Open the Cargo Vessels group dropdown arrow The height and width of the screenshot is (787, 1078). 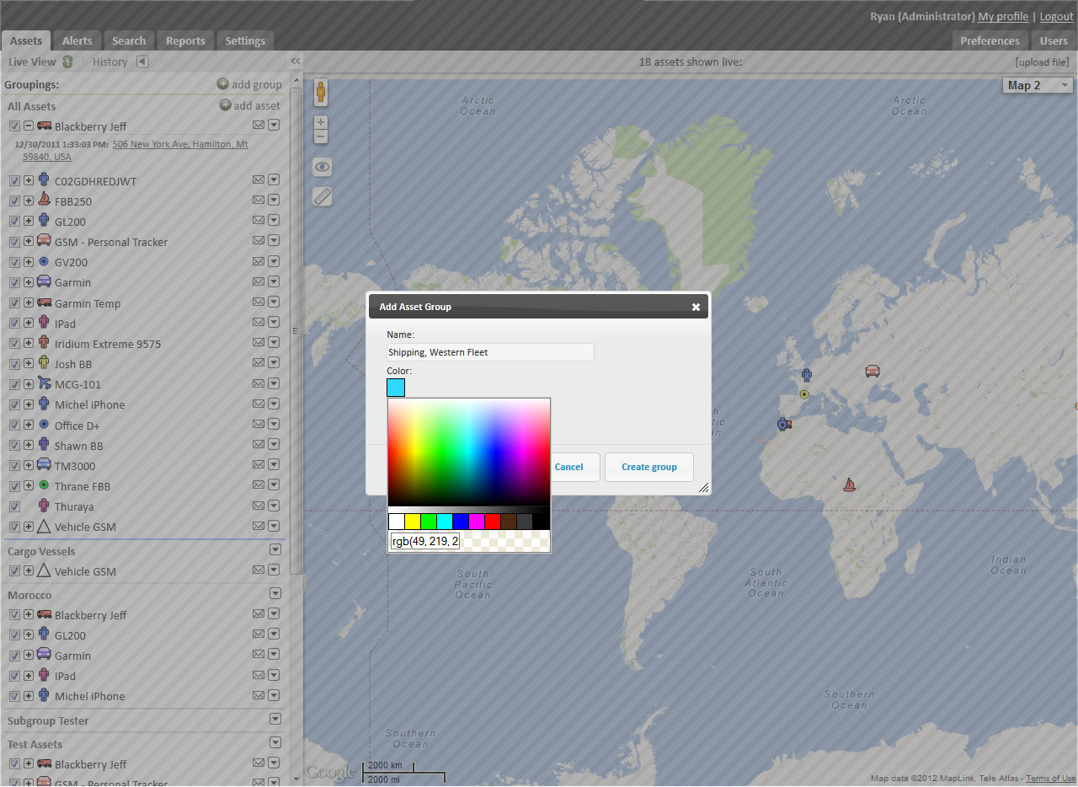(275, 550)
